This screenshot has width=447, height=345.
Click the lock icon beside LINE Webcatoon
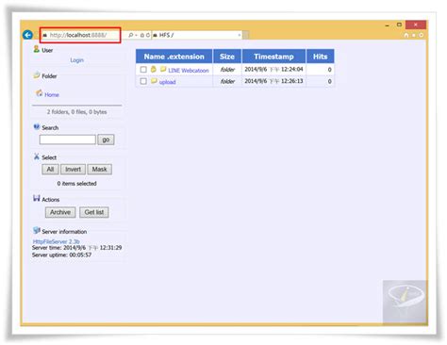pos(154,69)
